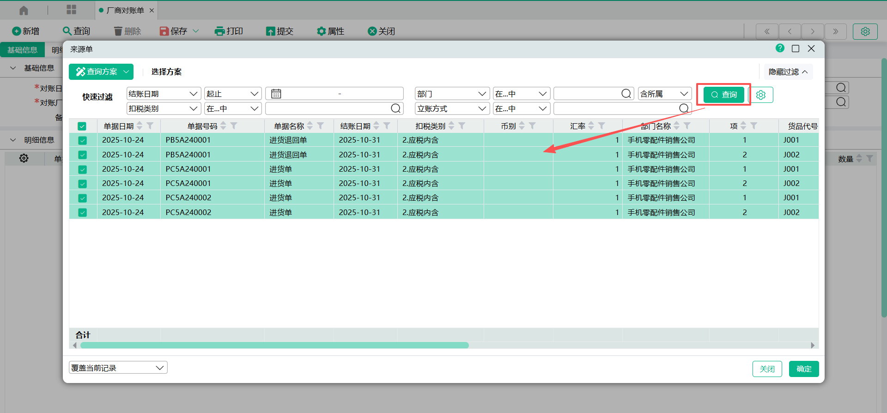Click the filter funnel on 单据名称 column
The image size is (887, 413).
(x=321, y=126)
